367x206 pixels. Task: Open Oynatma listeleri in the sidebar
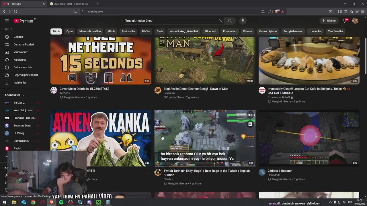[x=24, y=44]
